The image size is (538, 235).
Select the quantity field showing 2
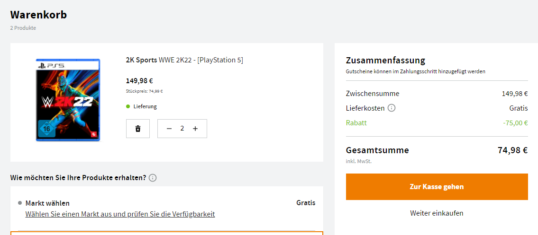pyautogui.click(x=182, y=129)
